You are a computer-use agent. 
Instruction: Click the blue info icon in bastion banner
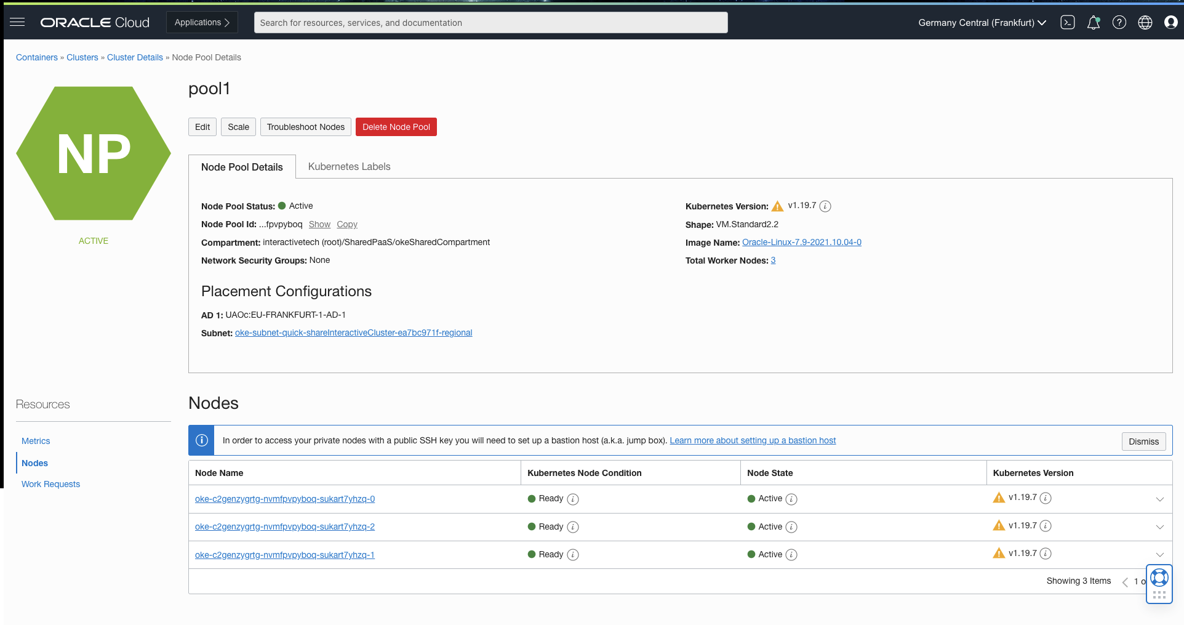point(201,440)
